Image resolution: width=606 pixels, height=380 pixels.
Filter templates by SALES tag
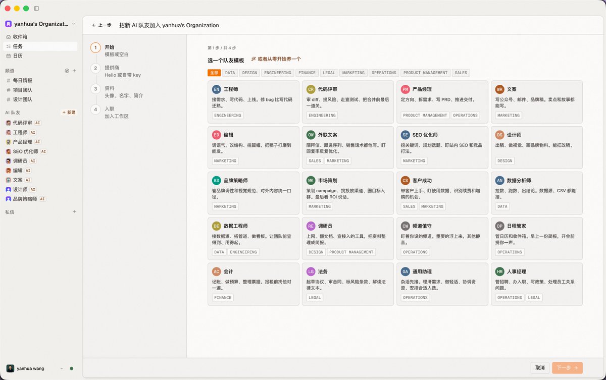point(461,73)
